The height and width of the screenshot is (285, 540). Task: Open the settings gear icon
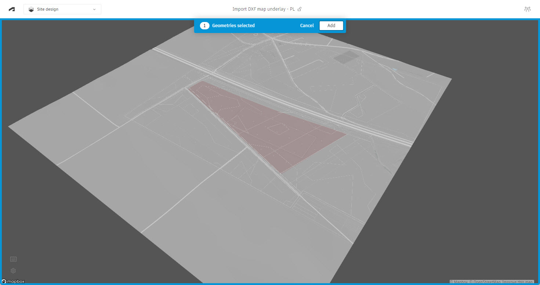(13, 271)
